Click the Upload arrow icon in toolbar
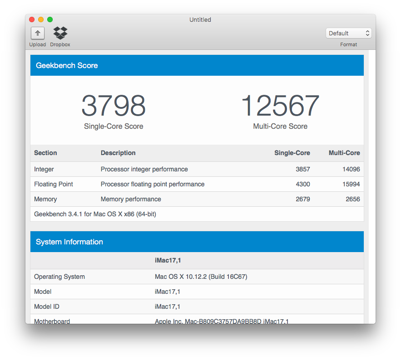Screen dimensions: 401x360 pyautogui.click(x=38, y=33)
